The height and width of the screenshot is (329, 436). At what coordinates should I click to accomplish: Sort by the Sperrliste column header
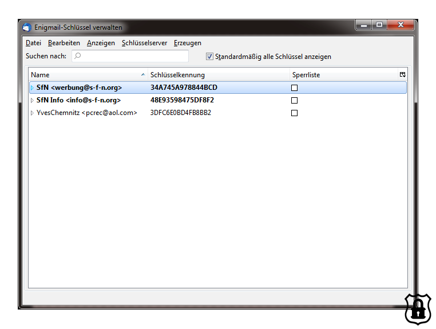[344, 75]
